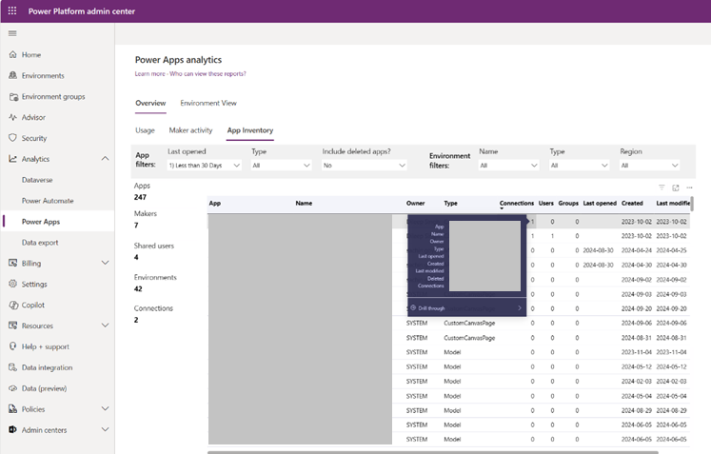Select Power Apps in sidebar
The width and height of the screenshot is (711, 454).
tap(41, 222)
